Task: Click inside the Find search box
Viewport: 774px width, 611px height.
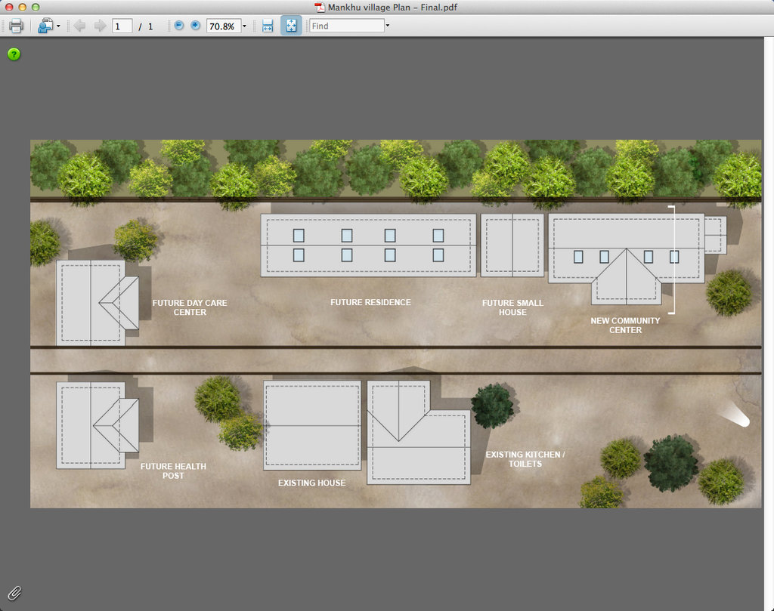Action: tap(346, 26)
